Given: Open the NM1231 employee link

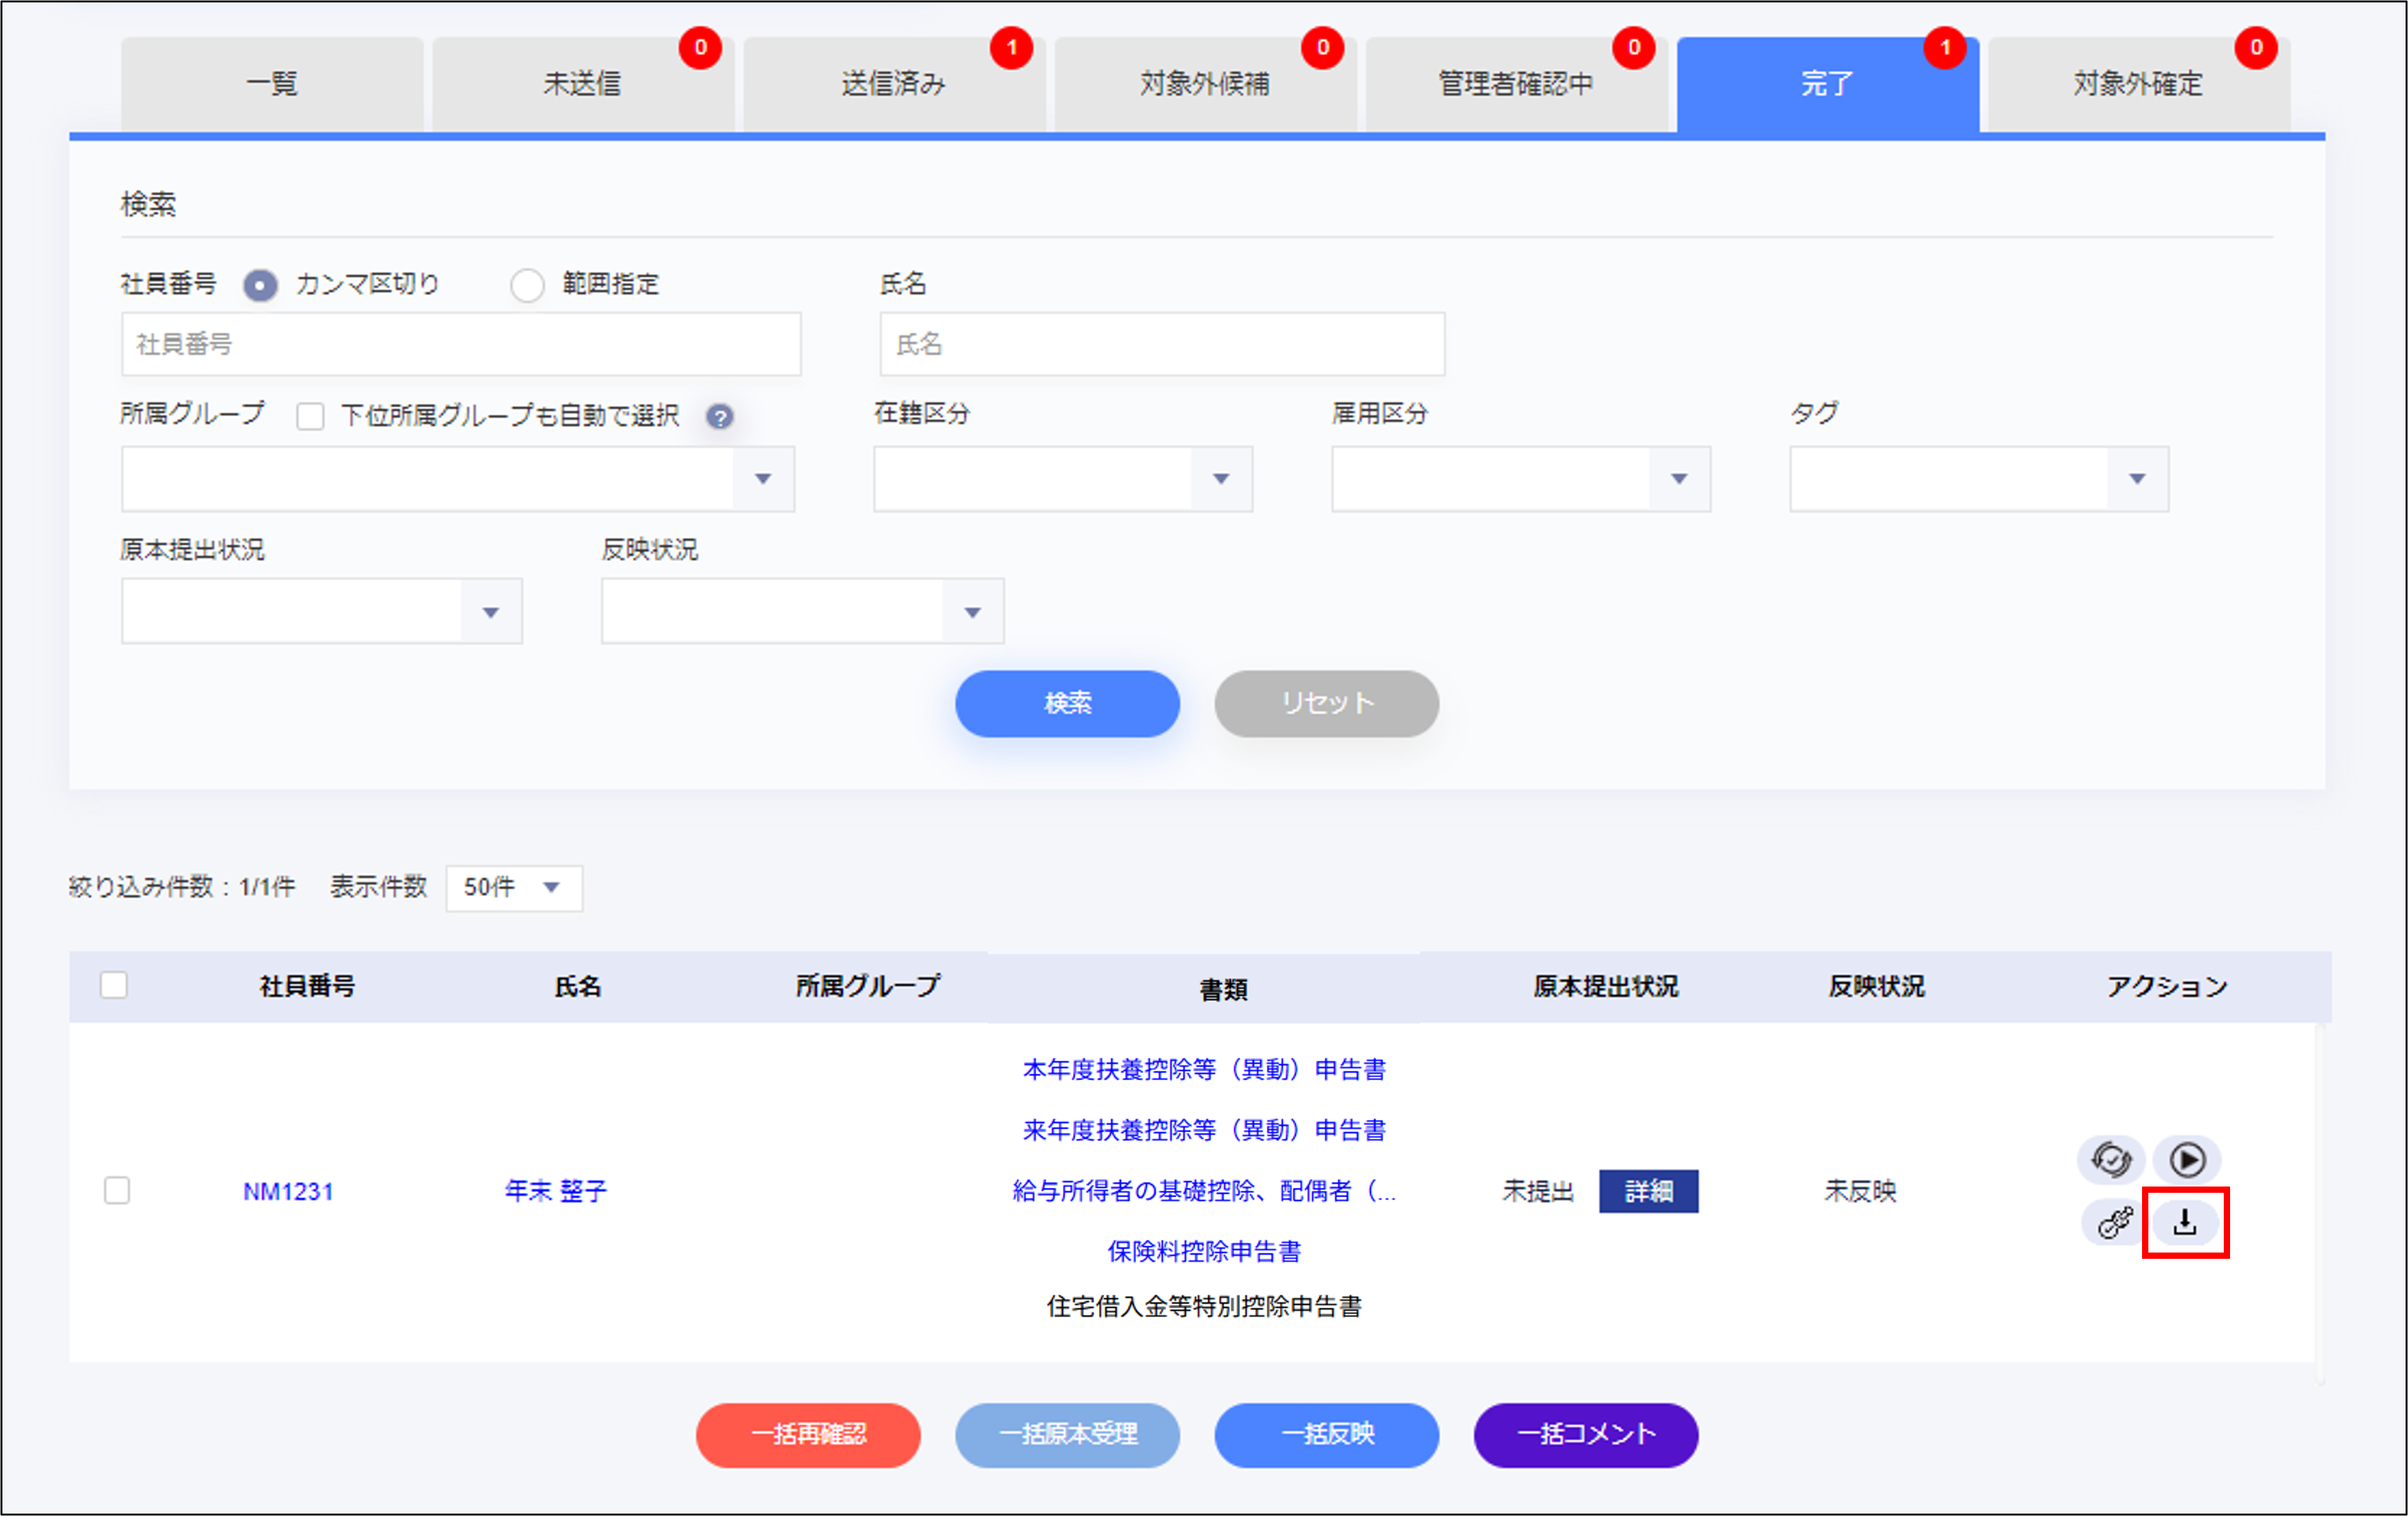Looking at the screenshot, I should 289,1191.
